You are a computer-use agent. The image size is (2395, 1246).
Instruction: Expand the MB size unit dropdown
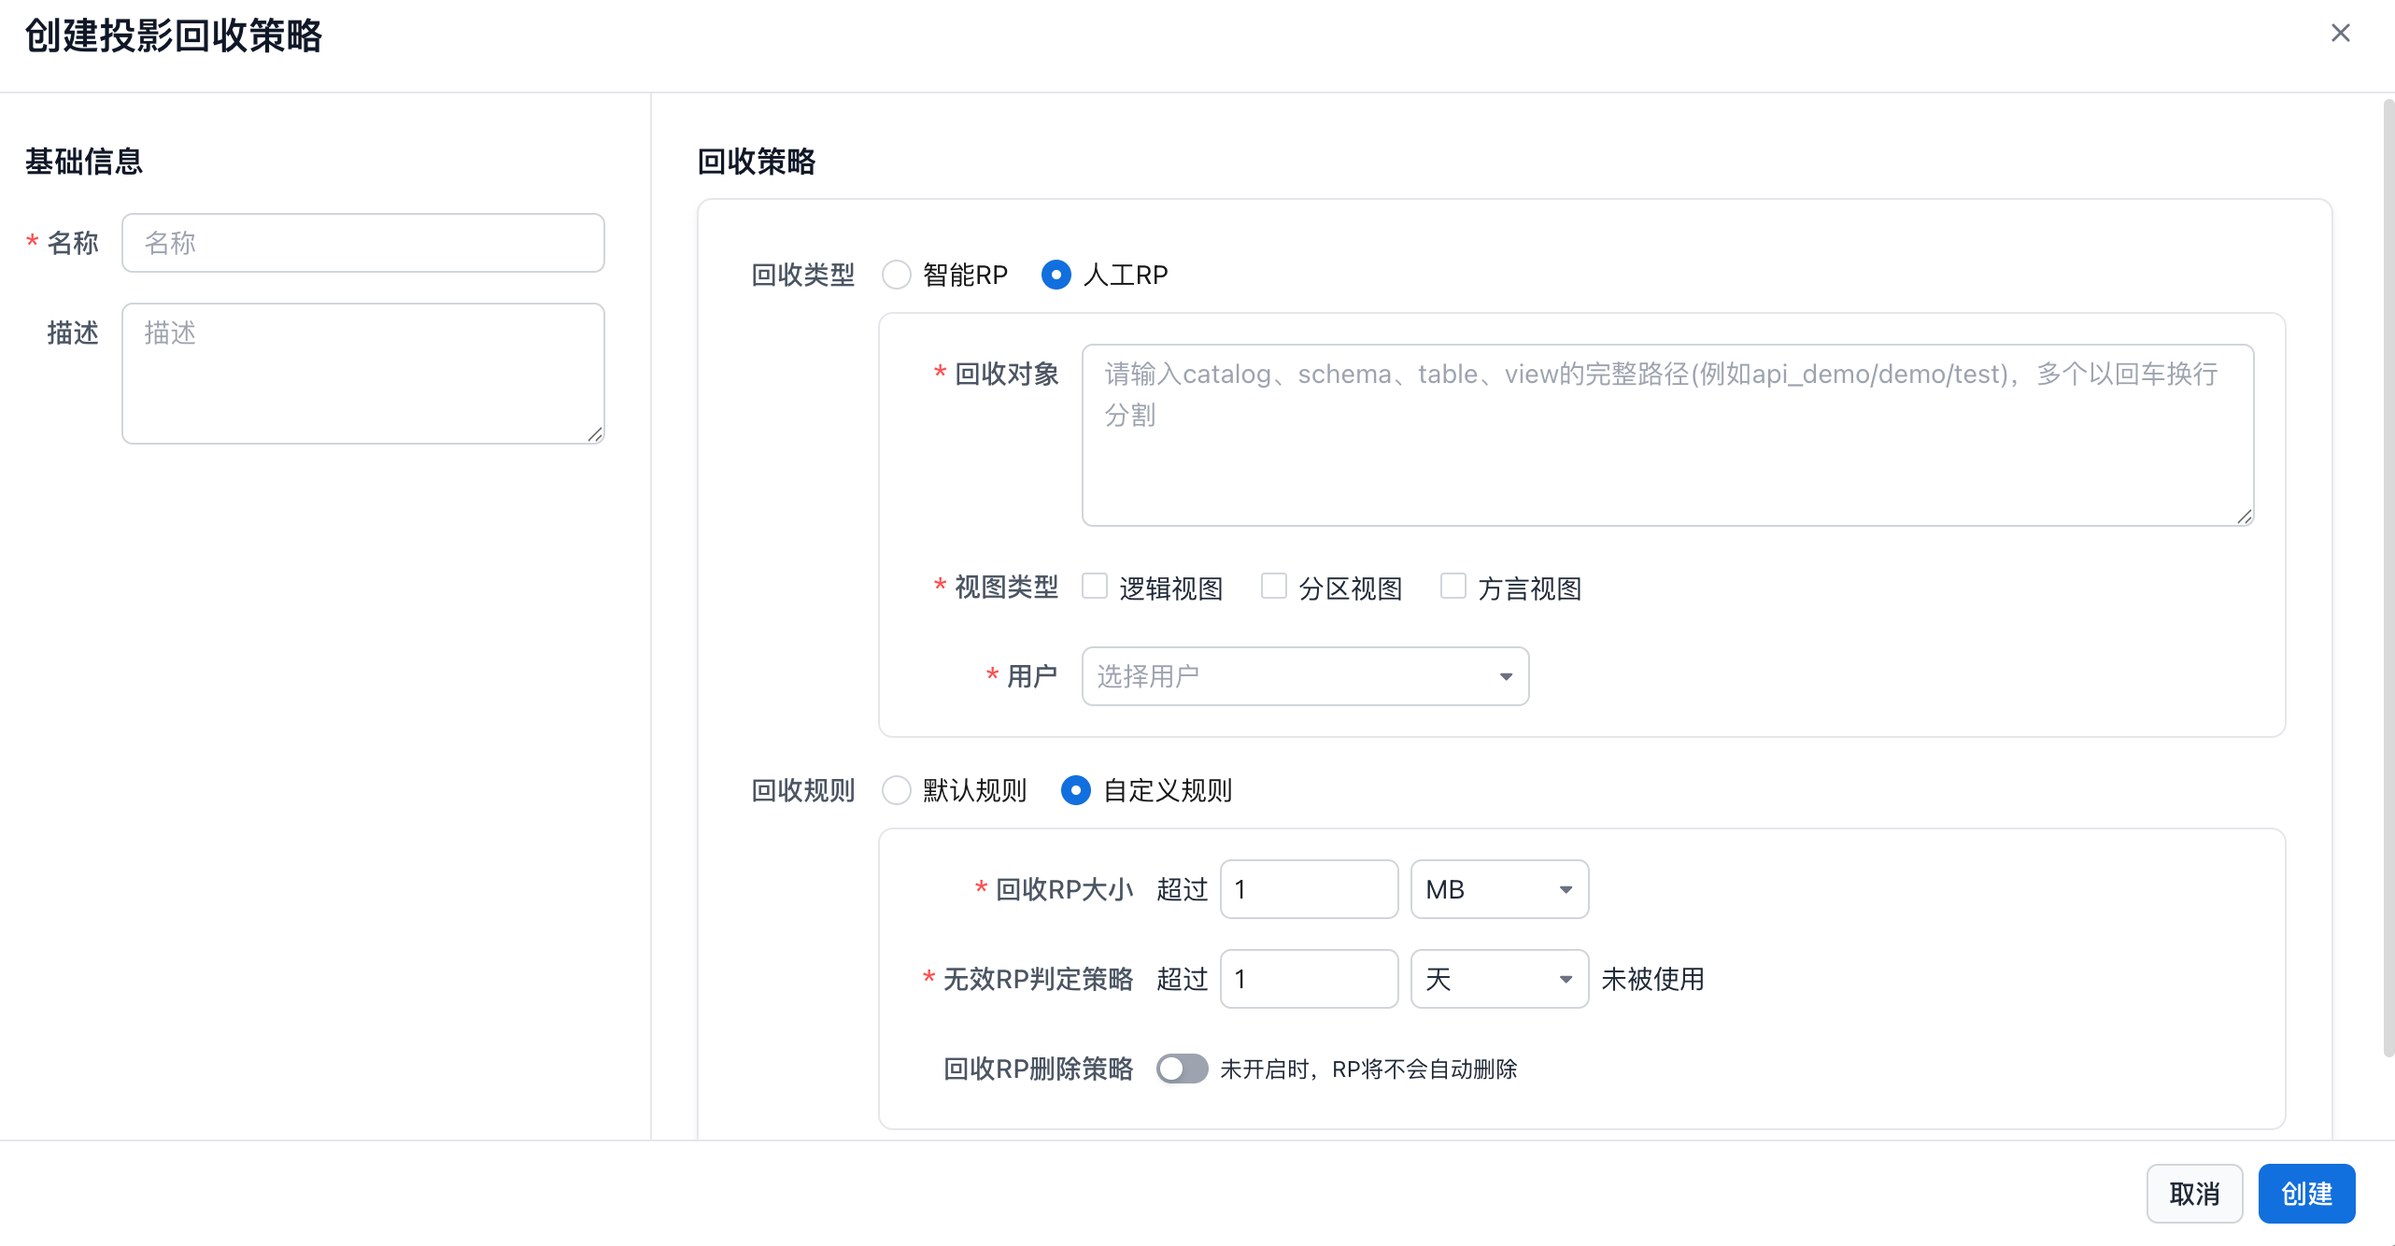(1498, 889)
